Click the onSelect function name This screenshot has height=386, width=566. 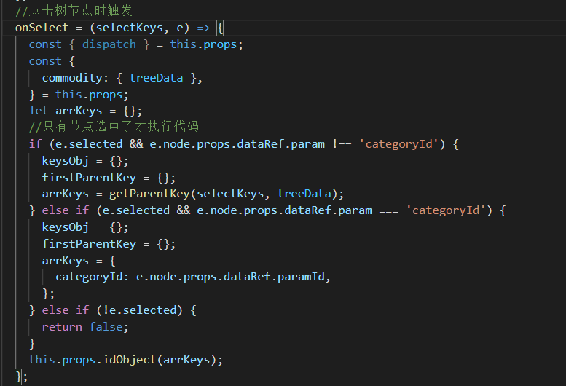[x=42, y=28]
